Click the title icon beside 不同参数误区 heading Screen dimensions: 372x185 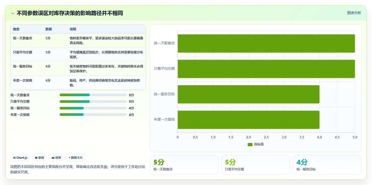point(12,13)
